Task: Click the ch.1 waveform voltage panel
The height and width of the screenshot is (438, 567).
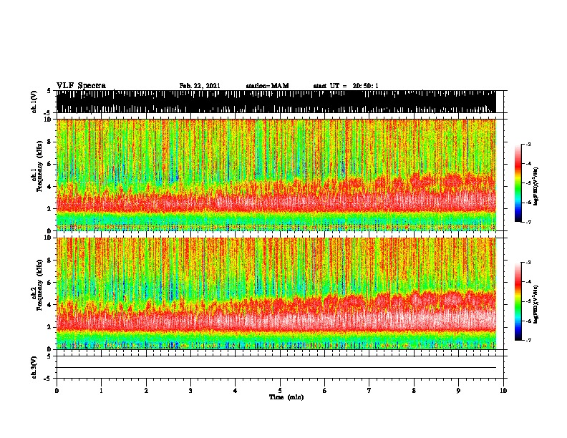Action: pos(276,102)
